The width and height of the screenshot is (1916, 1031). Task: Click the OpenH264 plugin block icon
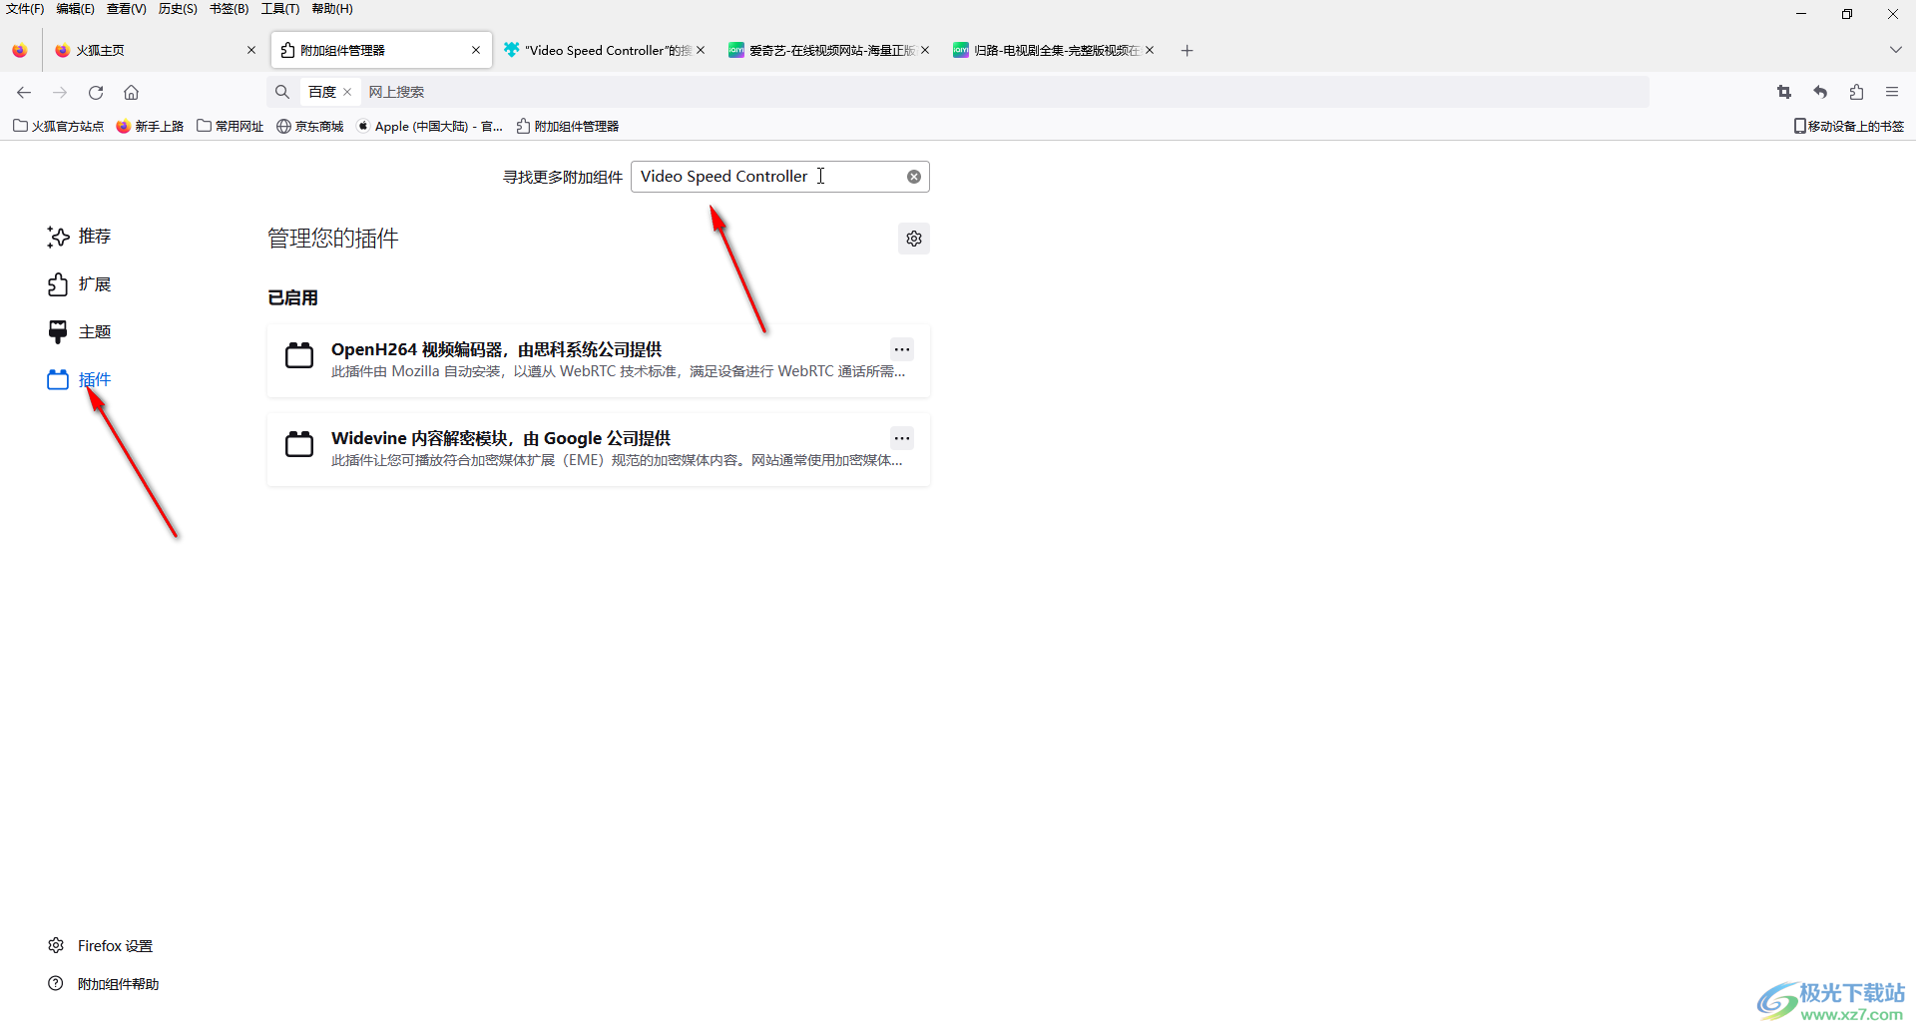click(x=299, y=355)
